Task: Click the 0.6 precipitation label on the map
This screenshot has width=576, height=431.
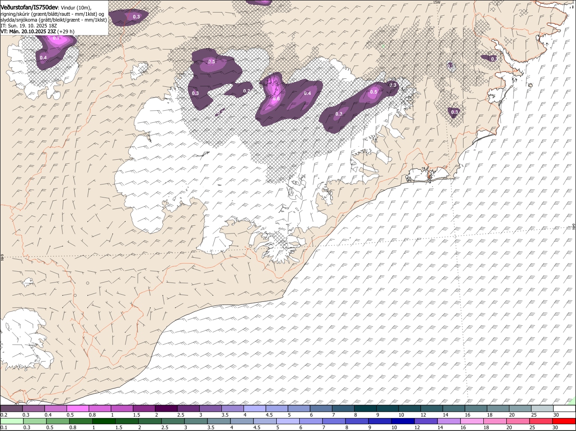Action: click(276, 99)
